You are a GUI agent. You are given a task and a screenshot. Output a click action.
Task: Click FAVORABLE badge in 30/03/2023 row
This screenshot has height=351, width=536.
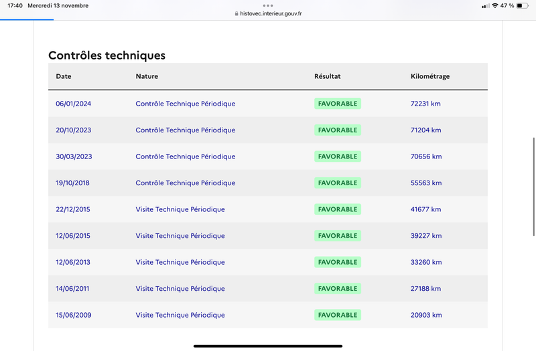(338, 156)
